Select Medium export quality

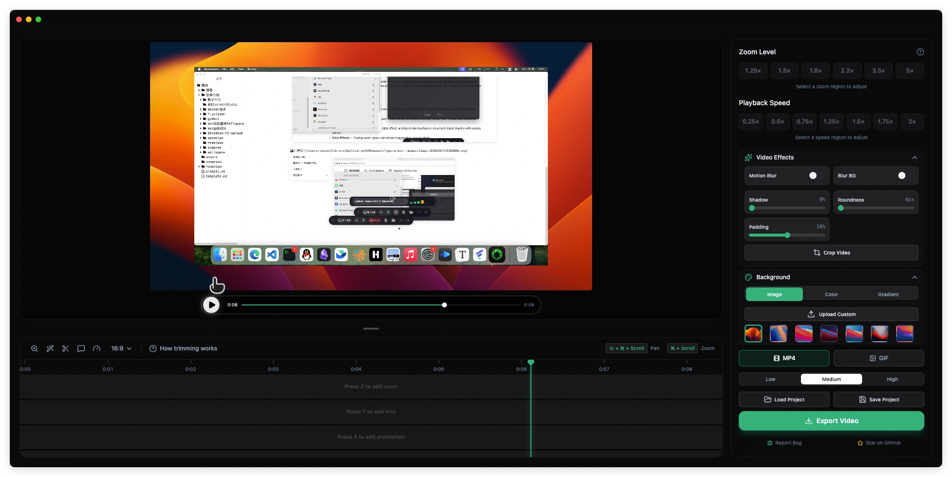(831, 379)
